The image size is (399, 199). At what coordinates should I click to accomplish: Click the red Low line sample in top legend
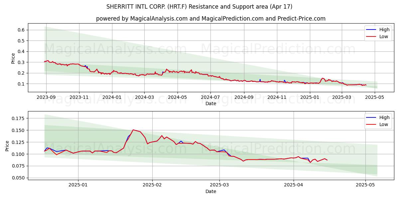point(372,37)
